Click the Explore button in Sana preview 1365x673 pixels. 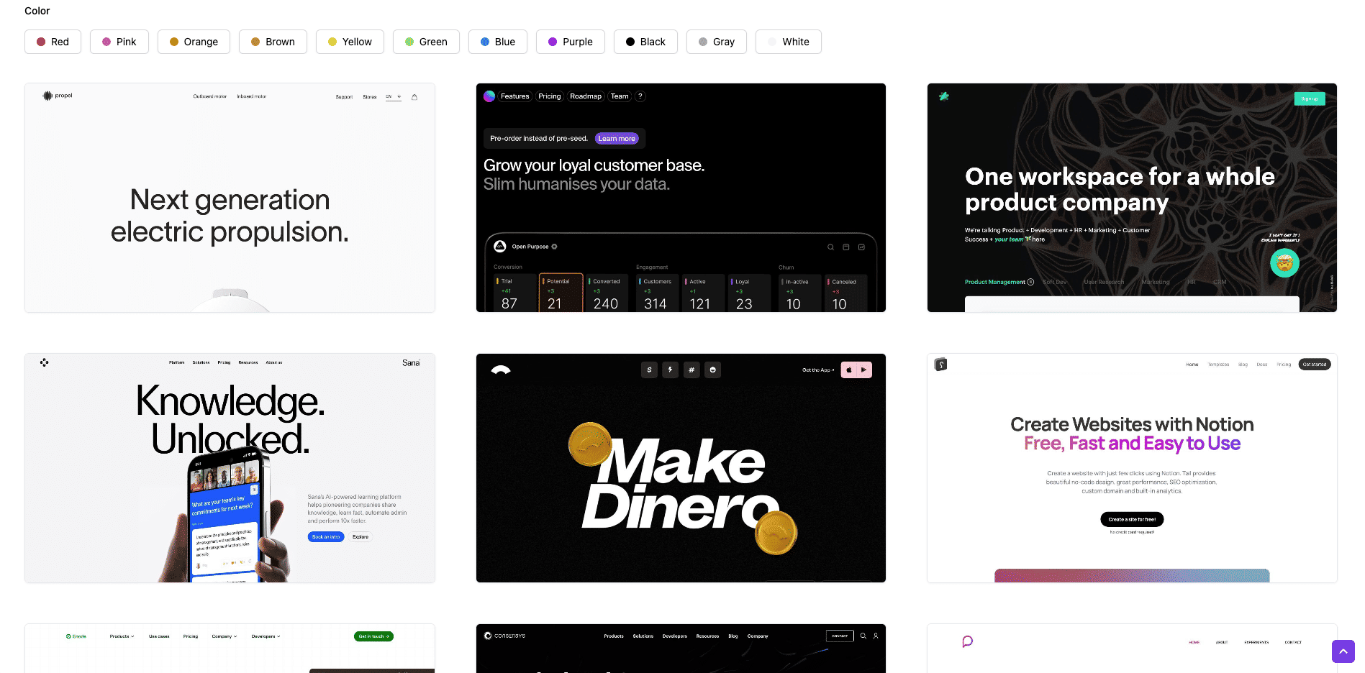360,537
